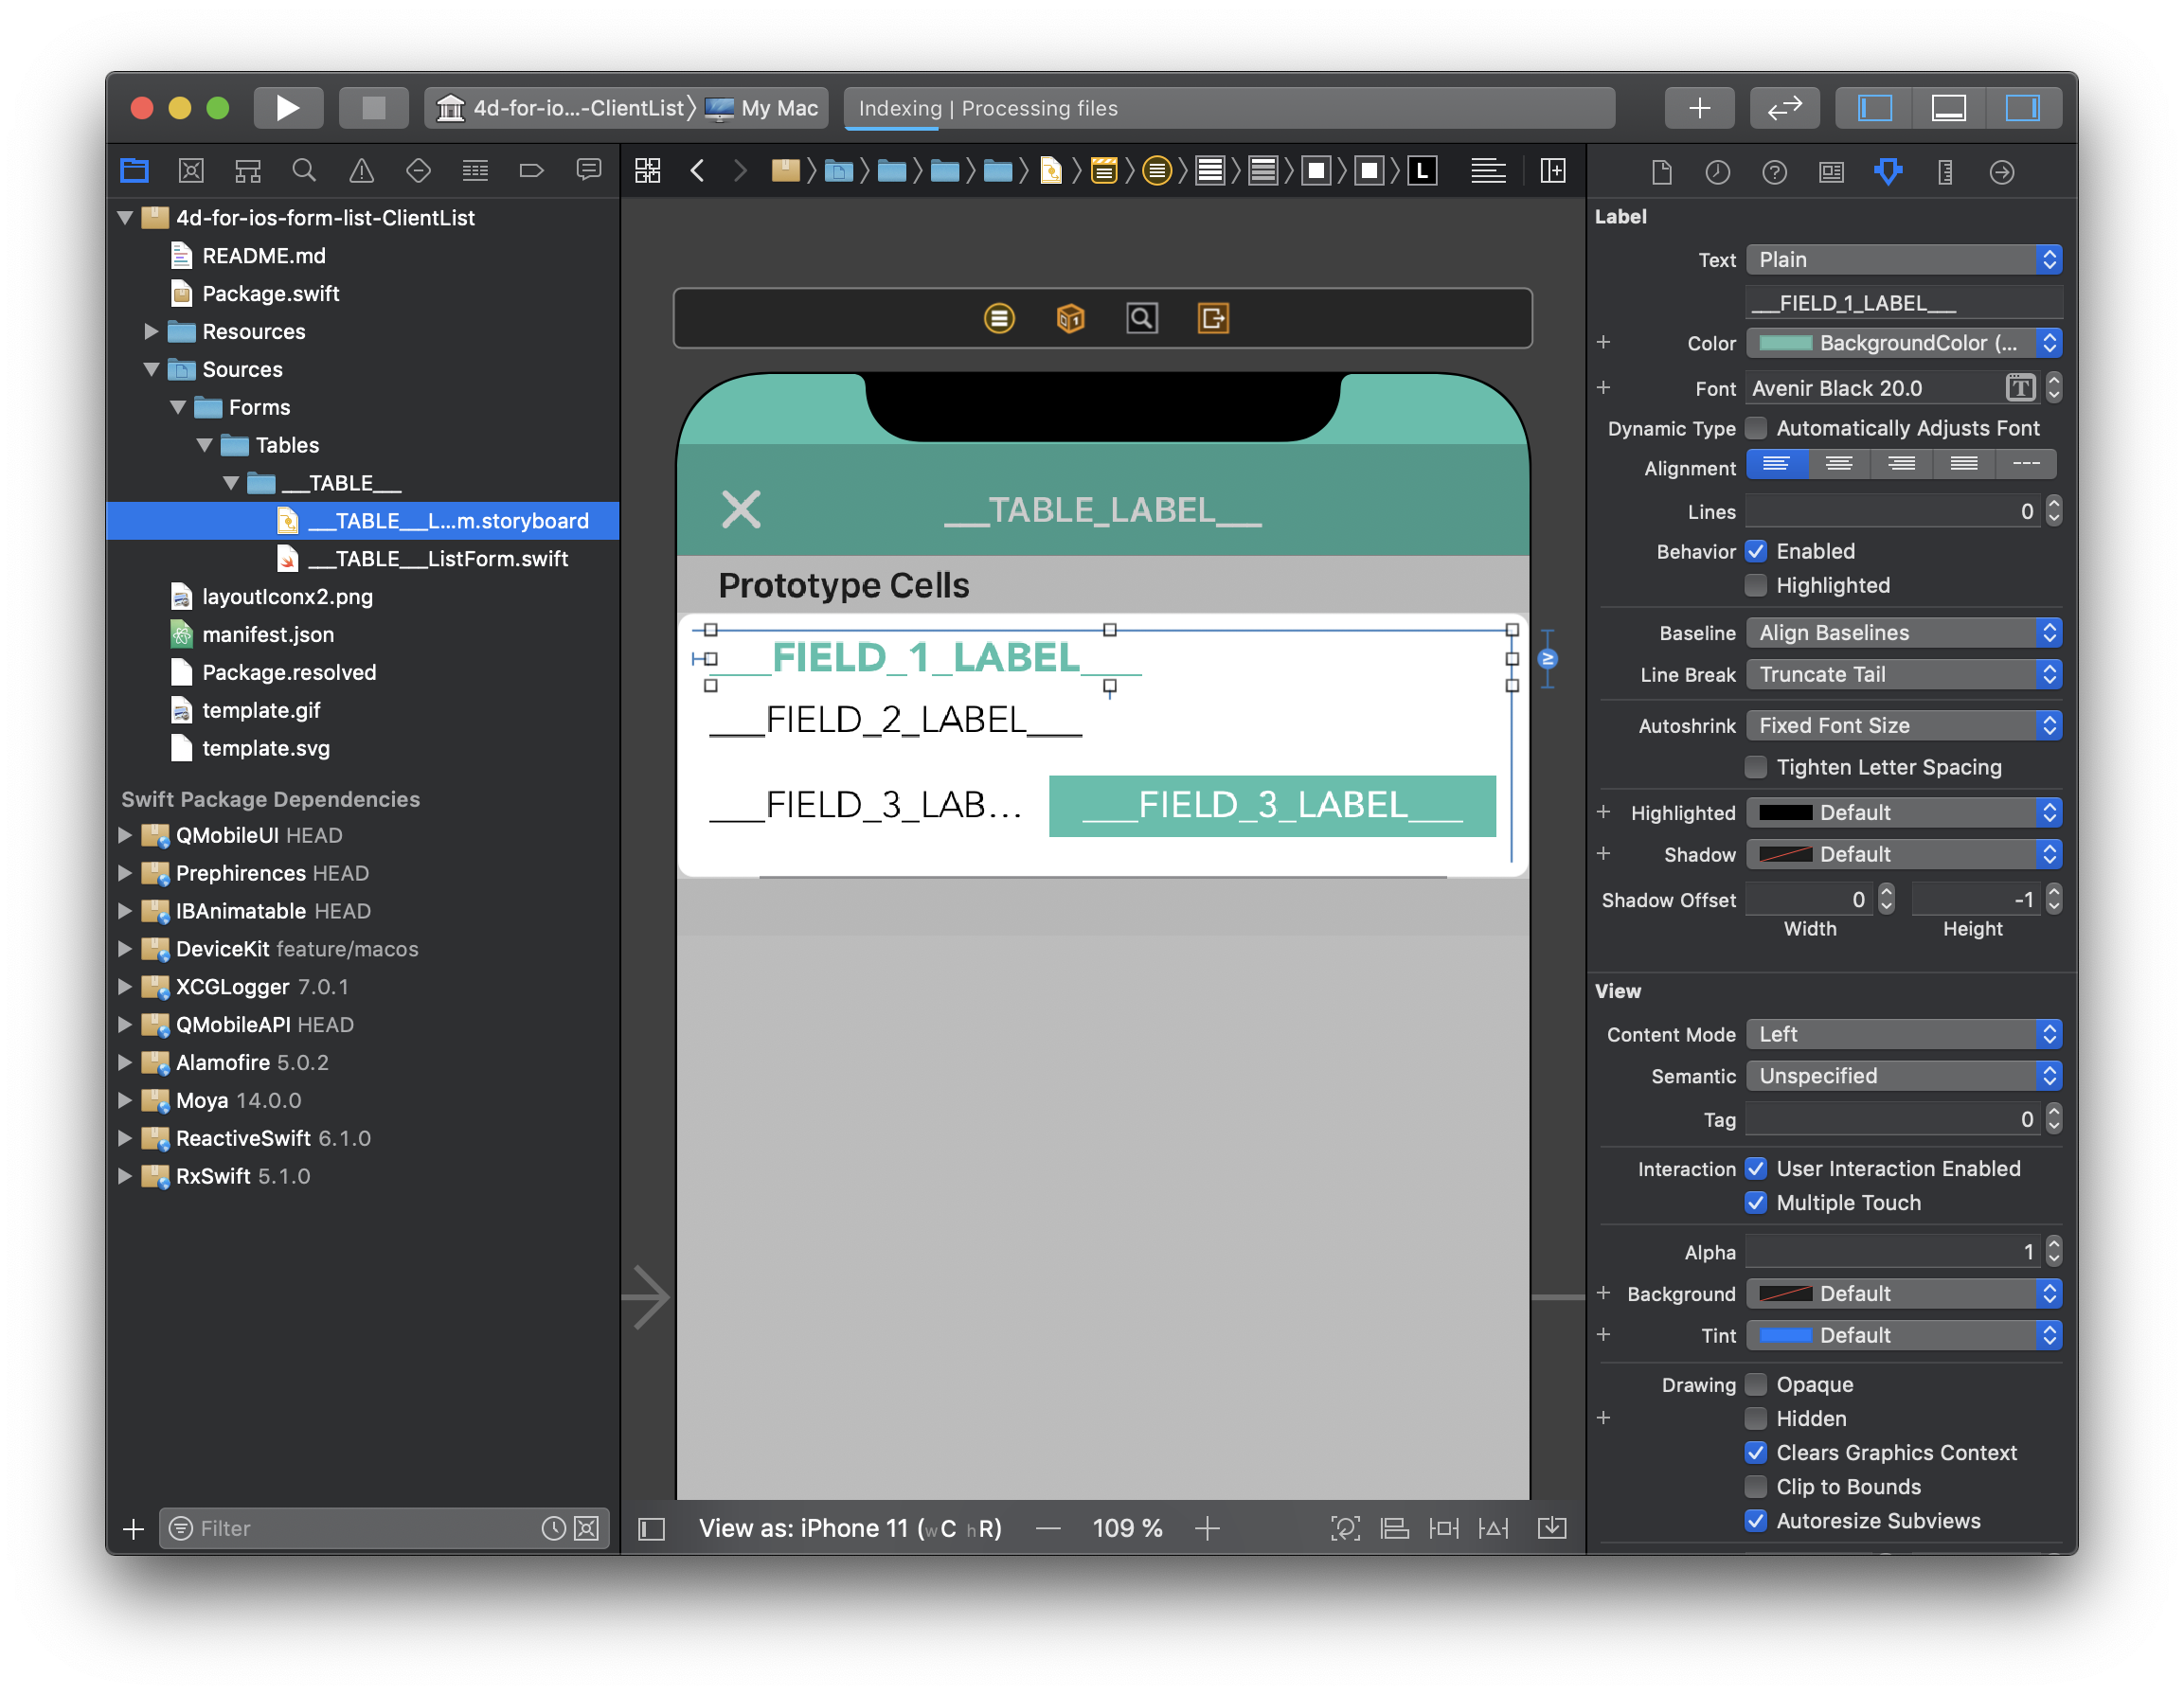Image resolution: width=2184 pixels, height=1695 pixels.
Task: Uncheck the Enabled behavior checkbox
Action: pyautogui.click(x=1755, y=551)
